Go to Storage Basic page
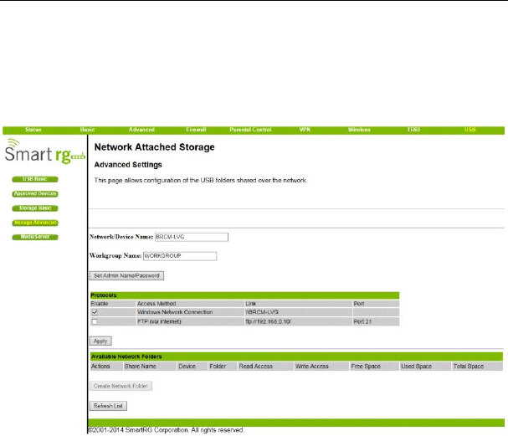 35,208
